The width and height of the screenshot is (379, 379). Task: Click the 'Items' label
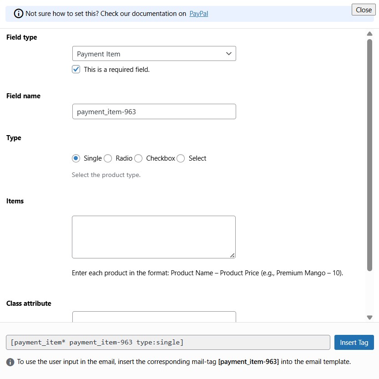pyautogui.click(x=15, y=201)
